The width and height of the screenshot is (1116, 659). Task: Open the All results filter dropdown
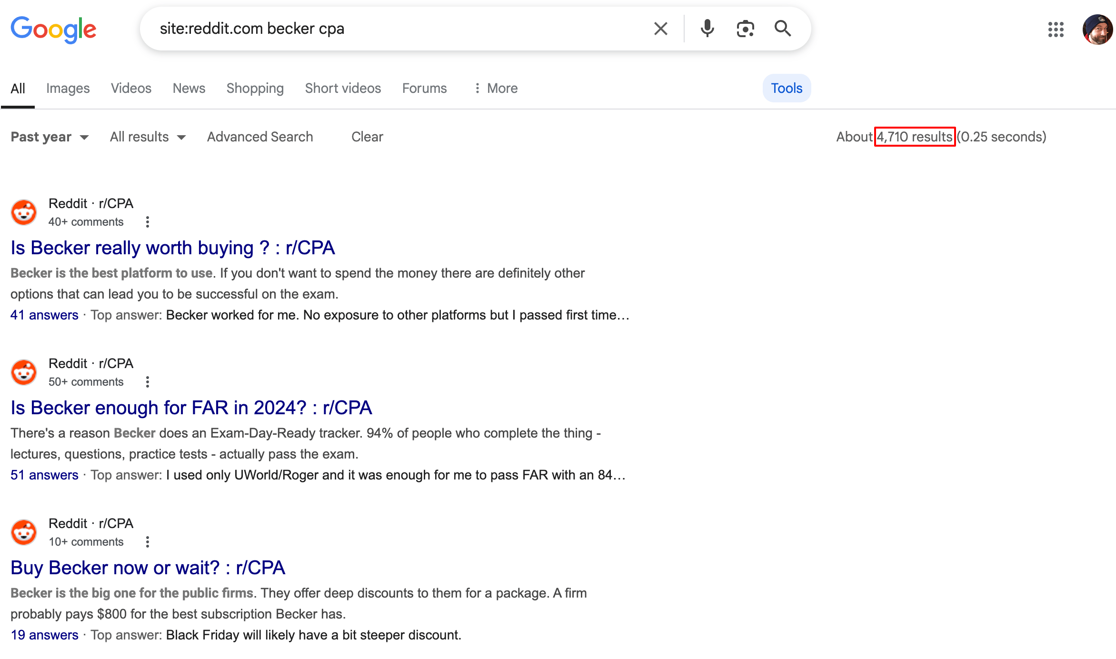148,137
